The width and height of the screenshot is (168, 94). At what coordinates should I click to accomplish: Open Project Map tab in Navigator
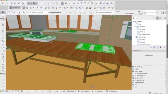[x=154, y=18]
